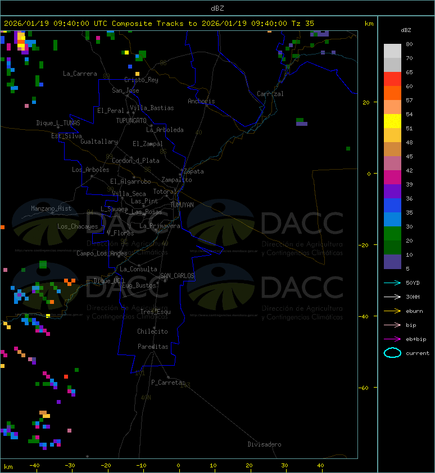Click the El_Algarrobo map label
This screenshot has height=473, width=435.
pyautogui.click(x=130, y=181)
